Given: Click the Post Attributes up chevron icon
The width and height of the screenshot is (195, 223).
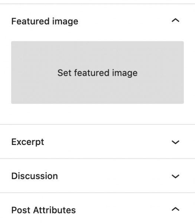Looking at the screenshot, I should point(176,209).
